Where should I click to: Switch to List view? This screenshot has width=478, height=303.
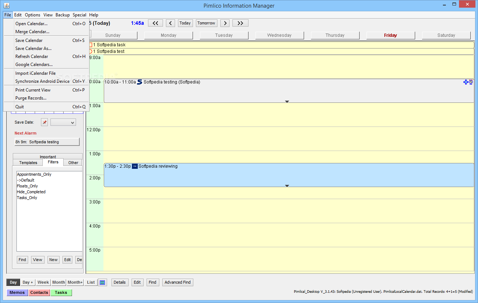[91, 282]
